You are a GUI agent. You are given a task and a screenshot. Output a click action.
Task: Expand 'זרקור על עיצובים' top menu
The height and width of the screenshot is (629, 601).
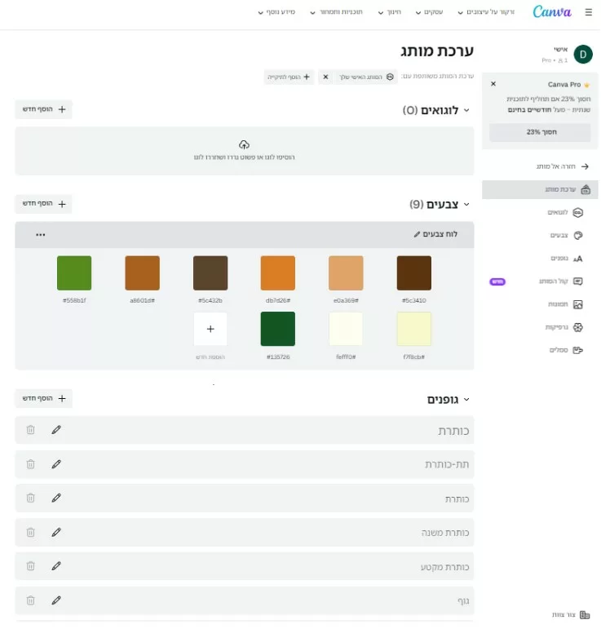(486, 12)
